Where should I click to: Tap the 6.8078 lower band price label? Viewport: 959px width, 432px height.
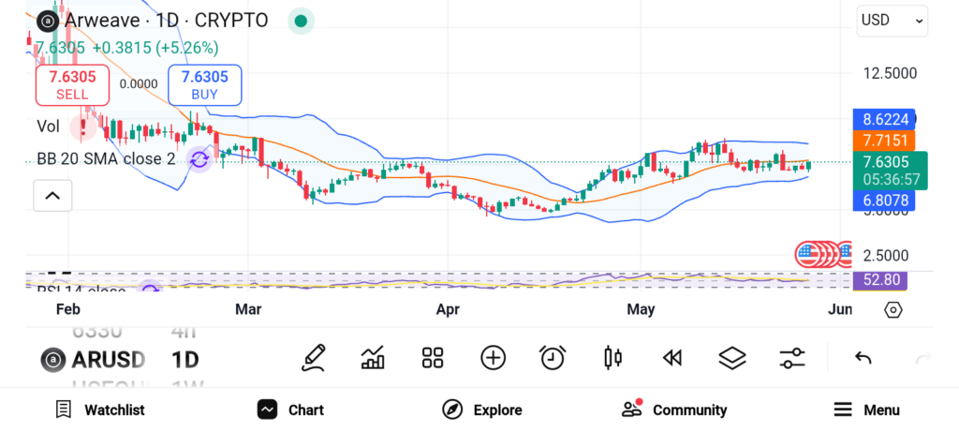[884, 201]
